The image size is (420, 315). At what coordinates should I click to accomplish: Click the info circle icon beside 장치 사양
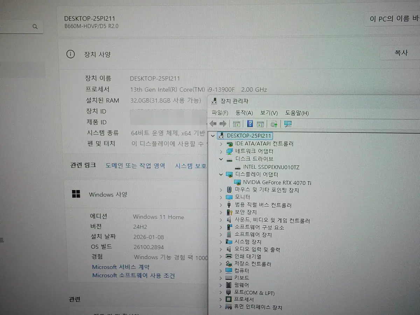(71, 54)
